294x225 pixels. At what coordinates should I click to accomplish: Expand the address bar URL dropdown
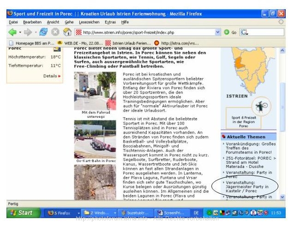[x=217, y=32]
